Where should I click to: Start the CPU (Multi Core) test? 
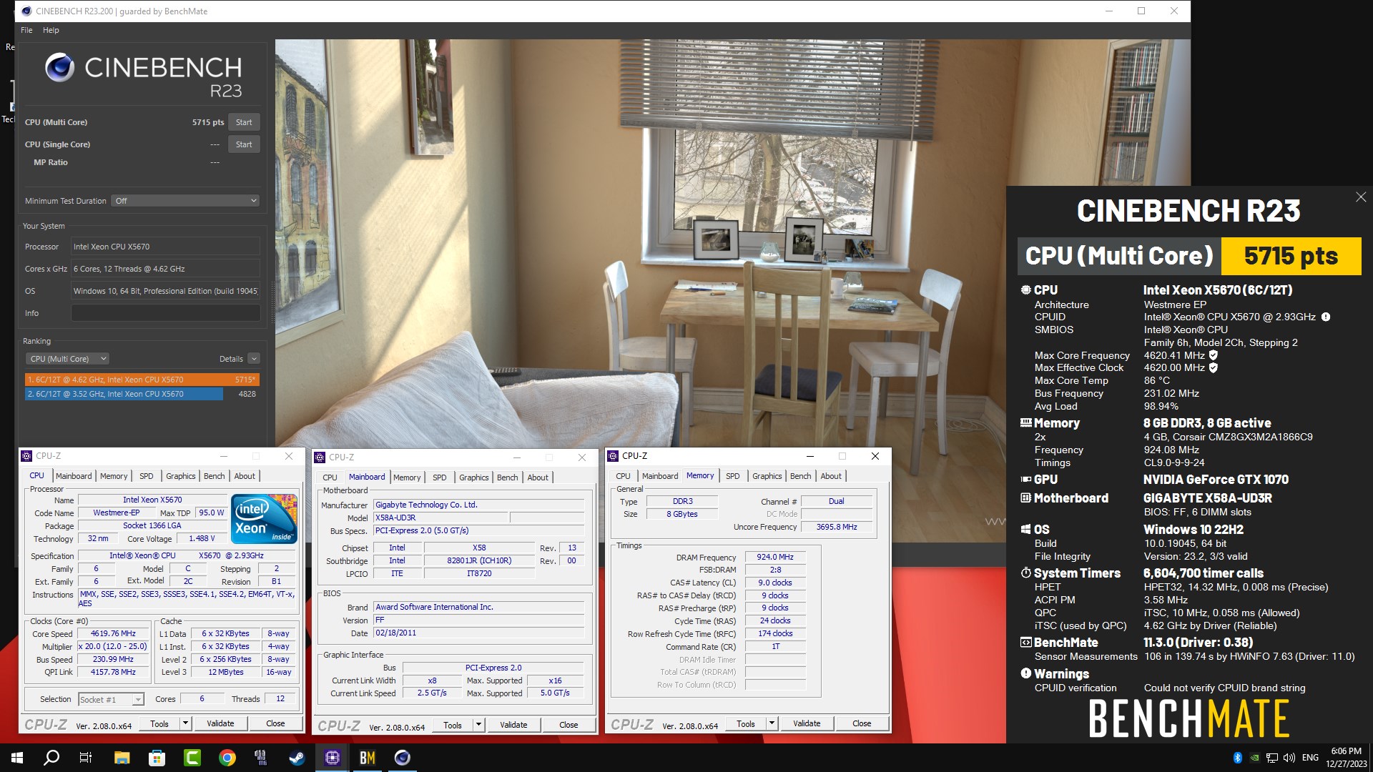(x=244, y=122)
